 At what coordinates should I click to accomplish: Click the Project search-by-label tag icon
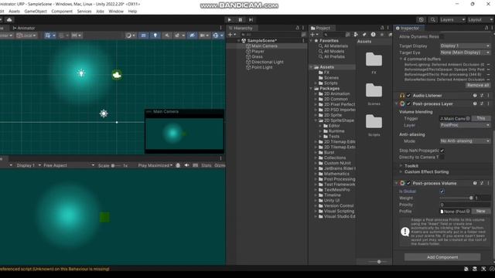click(x=364, y=34)
